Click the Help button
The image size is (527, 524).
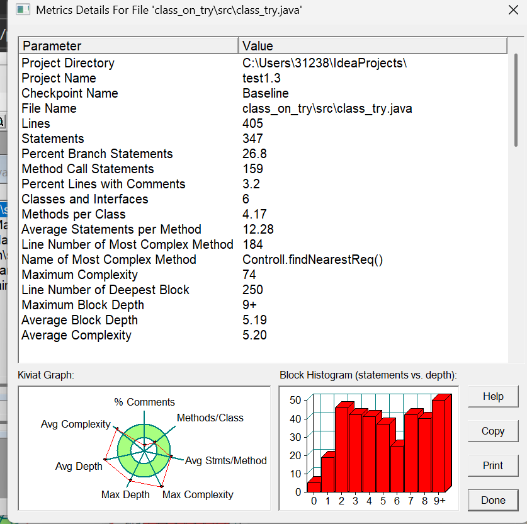pyautogui.click(x=493, y=397)
